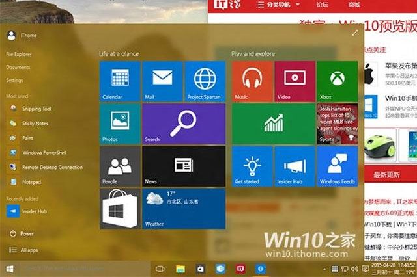Show hidden system tray icons
This screenshot has width=417, height=277.
(324, 269)
